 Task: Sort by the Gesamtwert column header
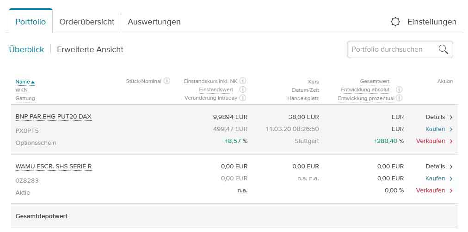375,82
